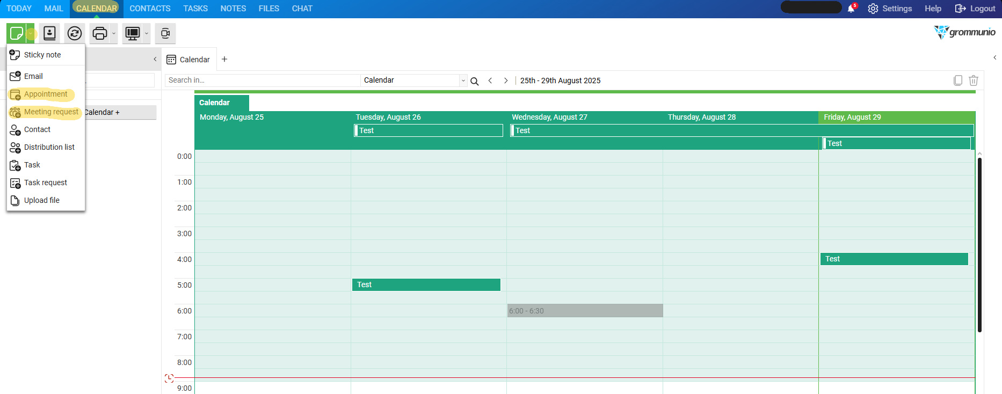The width and height of the screenshot is (1002, 394).
Task: Choose Task request menu entry
Action: 46,183
